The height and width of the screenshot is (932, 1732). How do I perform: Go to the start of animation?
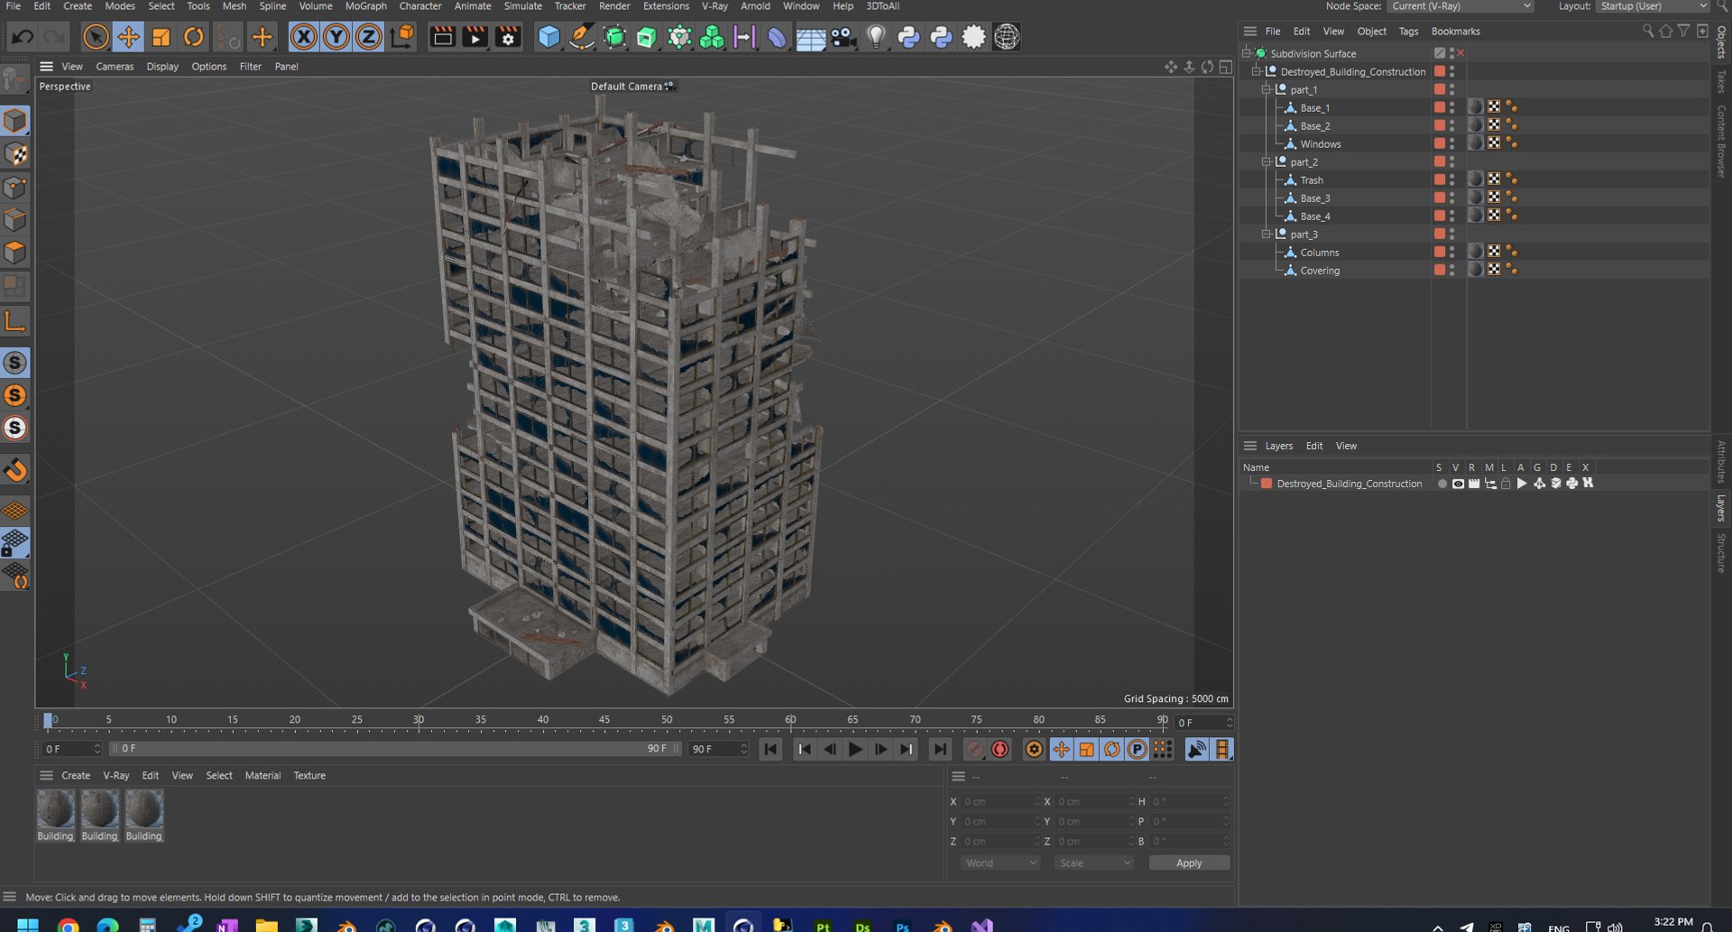[770, 750]
